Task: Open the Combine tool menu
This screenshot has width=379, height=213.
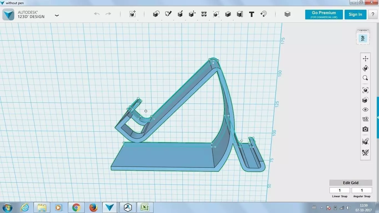Action: point(228,14)
